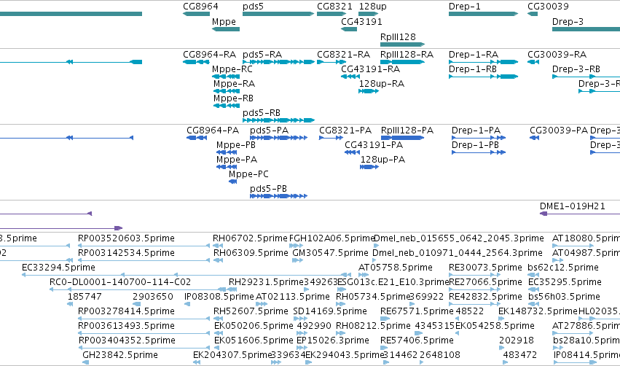Click the 128up-PA protein label

(x=382, y=160)
